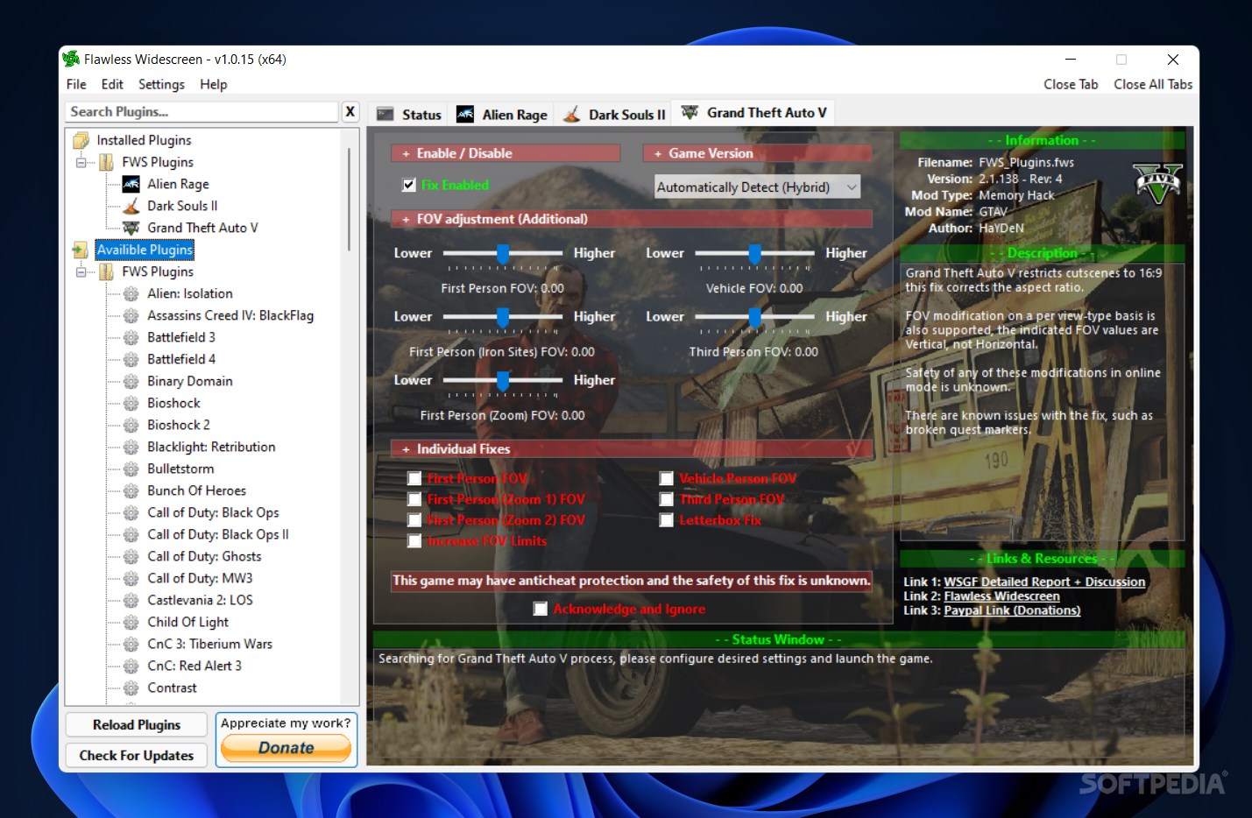Screen dimensions: 1252x818
Task: Click the Flawless Widescreen title bar app icon
Action: [71, 59]
